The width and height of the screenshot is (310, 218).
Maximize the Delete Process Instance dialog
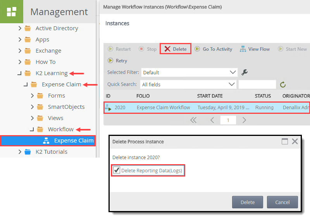[285, 141]
